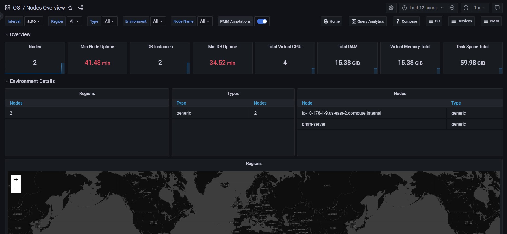
Task: Open dashboard settings gear icon
Action: (x=391, y=8)
